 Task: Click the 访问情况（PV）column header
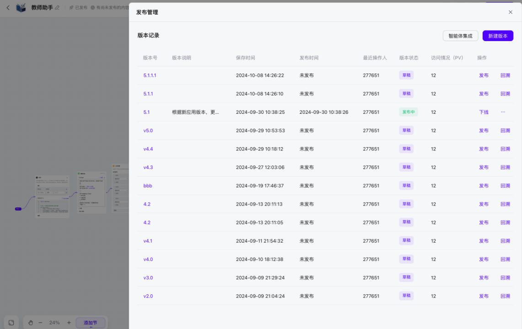click(x=447, y=58)
